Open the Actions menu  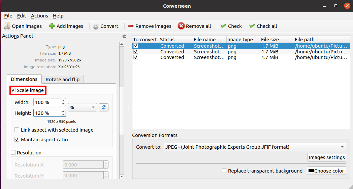click(x=39, y=16)
